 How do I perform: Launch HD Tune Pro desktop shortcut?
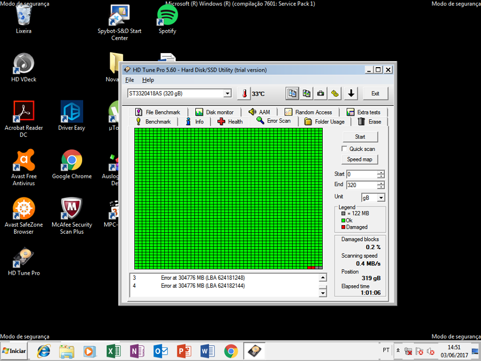tap(24, 261)
